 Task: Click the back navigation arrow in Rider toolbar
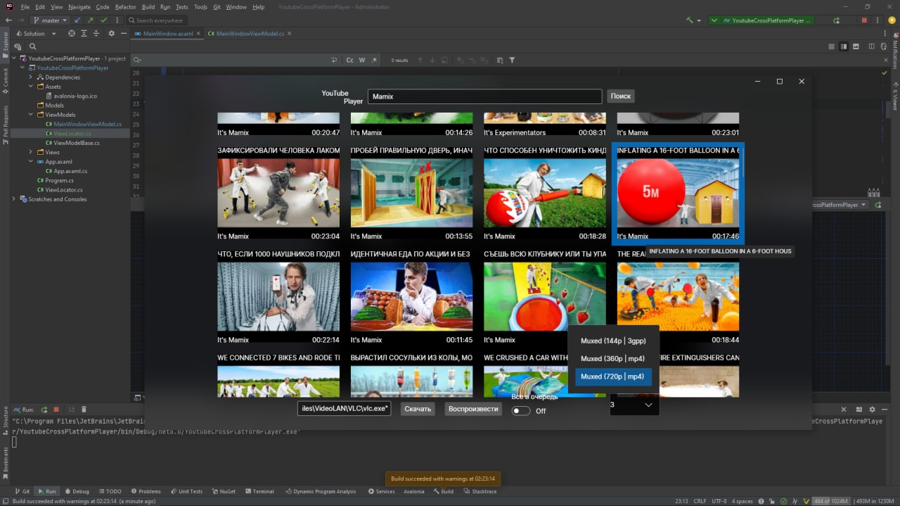point(8,20)
